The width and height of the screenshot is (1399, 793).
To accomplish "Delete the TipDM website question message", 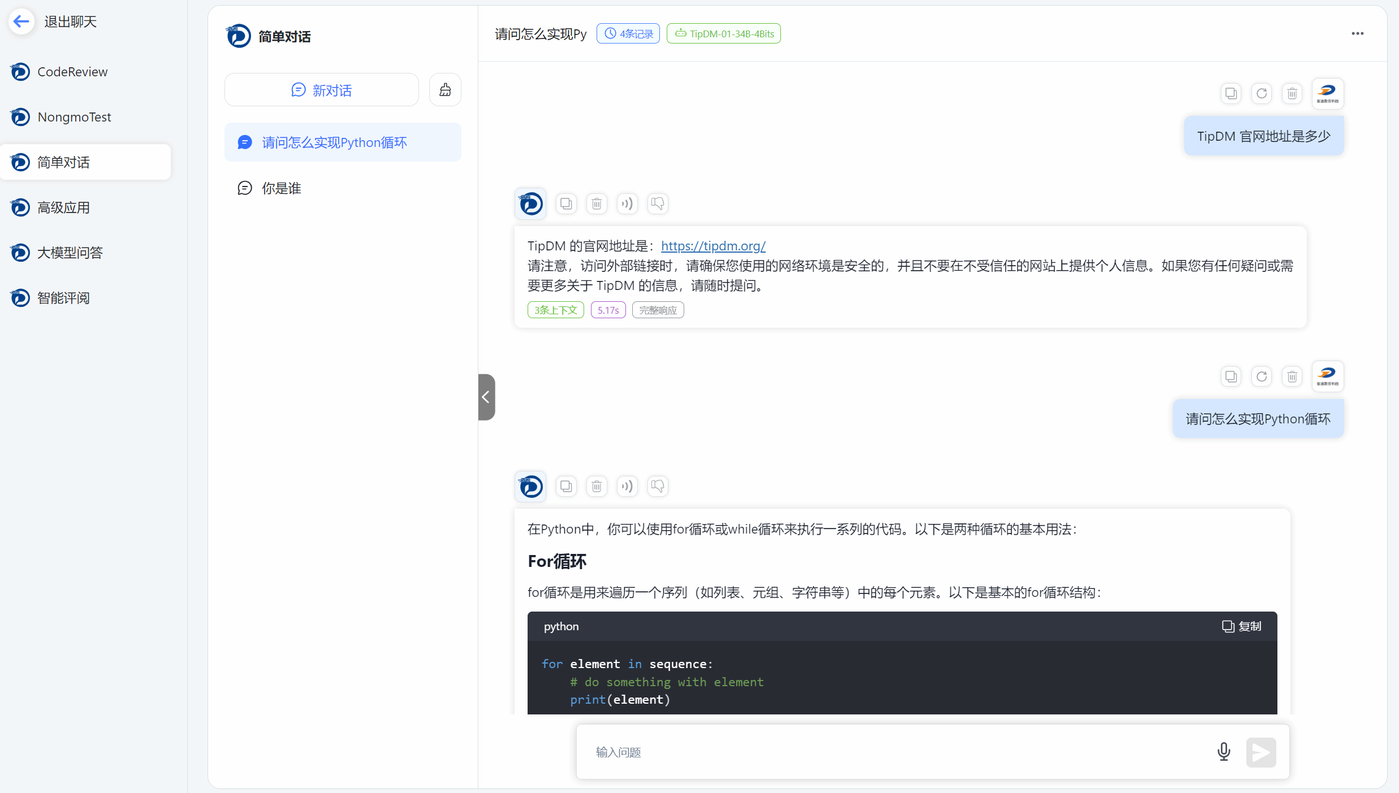I will [x=1292, y=94].
